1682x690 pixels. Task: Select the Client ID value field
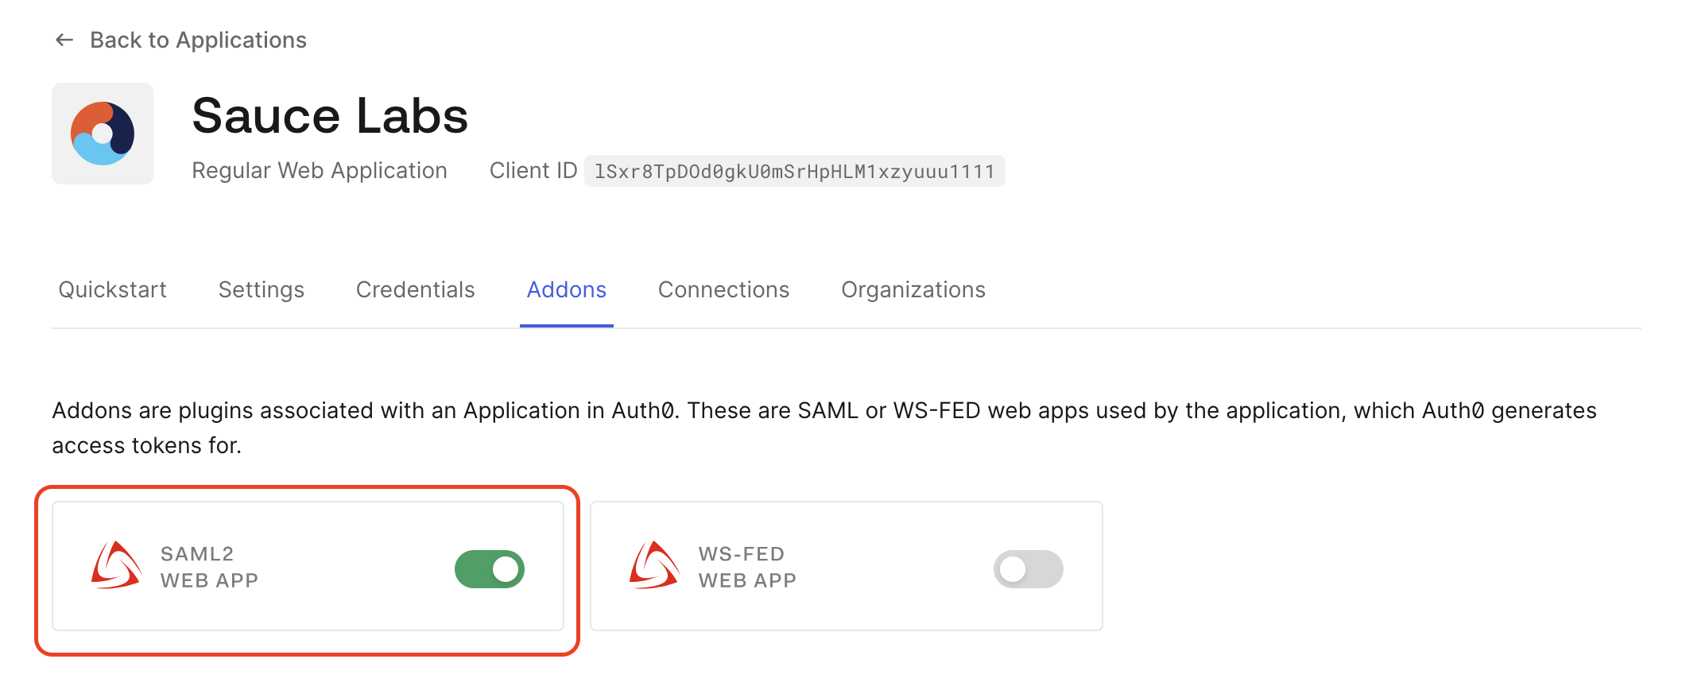pos(794,172)
